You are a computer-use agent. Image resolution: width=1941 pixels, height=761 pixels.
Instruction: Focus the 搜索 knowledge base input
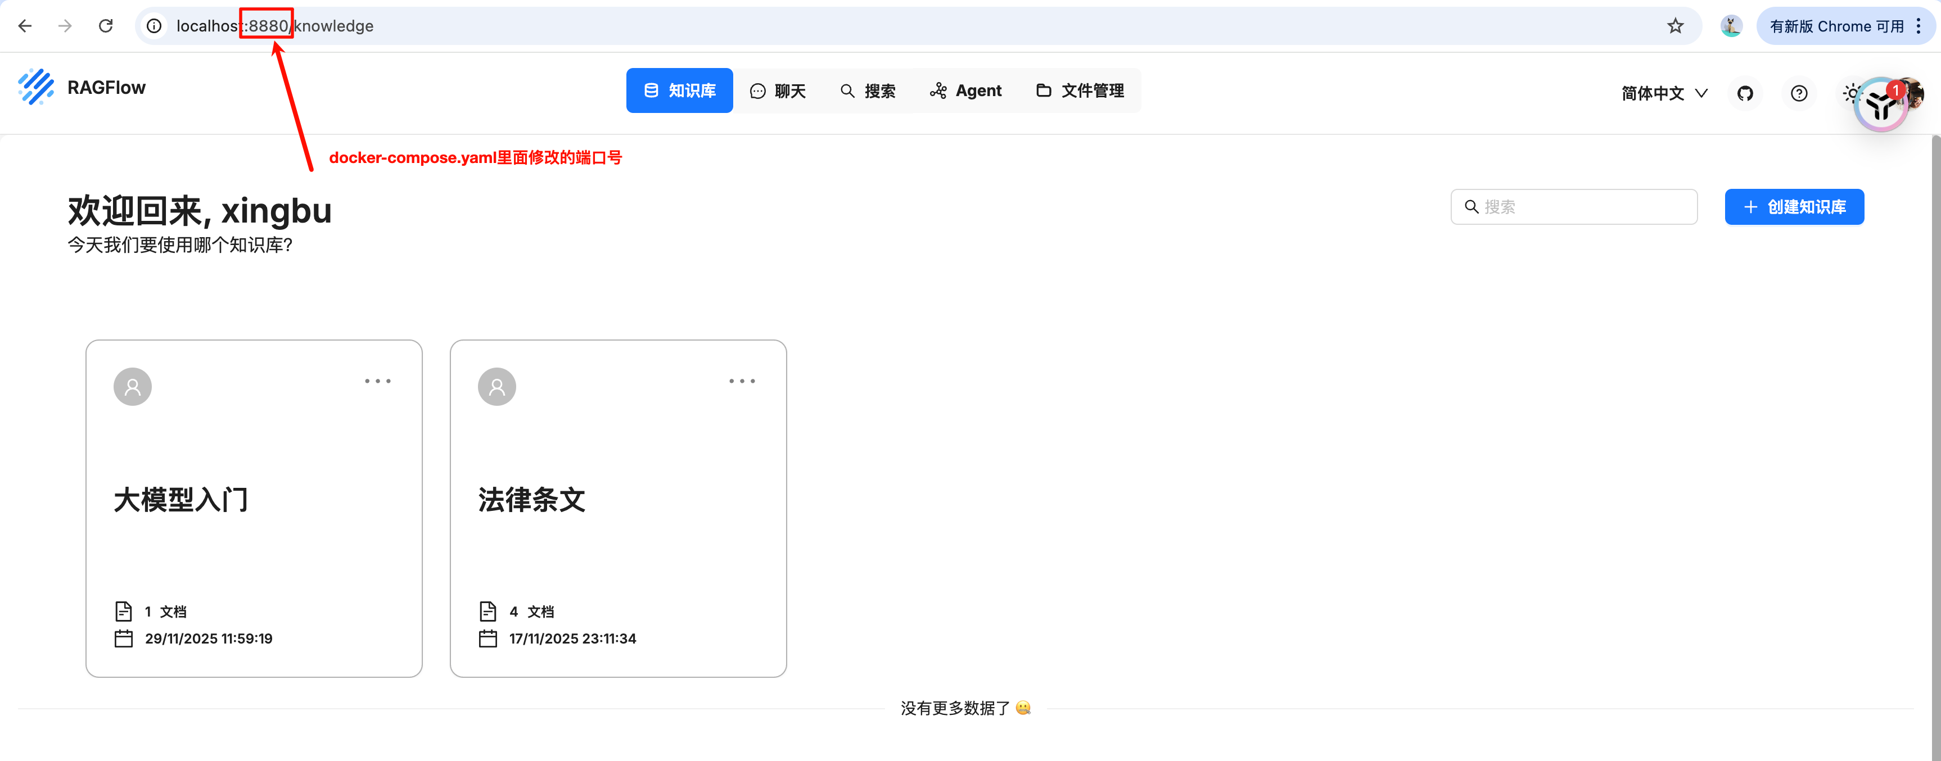[x=1573, y=206]
